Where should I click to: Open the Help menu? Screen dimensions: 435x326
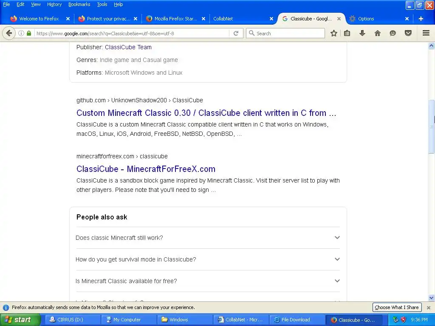click(118, 4)
